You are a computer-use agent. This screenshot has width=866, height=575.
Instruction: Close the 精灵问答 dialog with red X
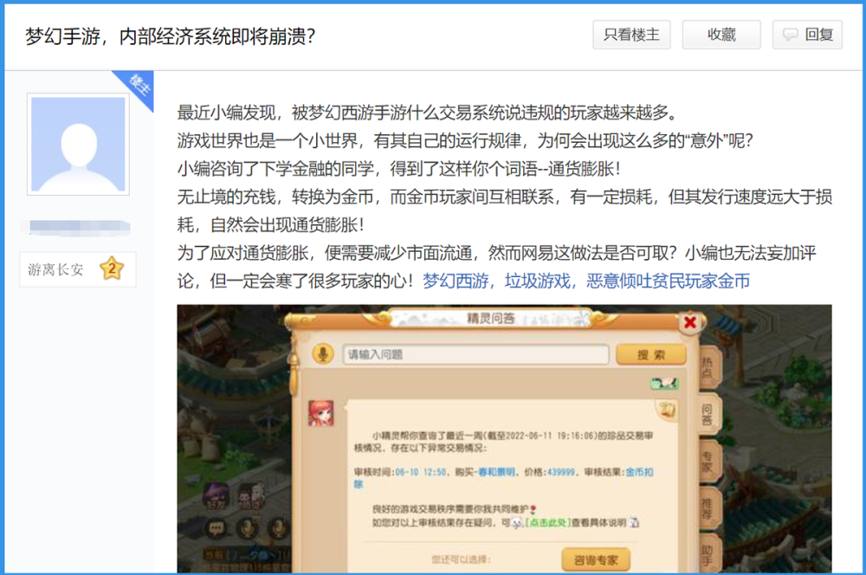(690, 322)
